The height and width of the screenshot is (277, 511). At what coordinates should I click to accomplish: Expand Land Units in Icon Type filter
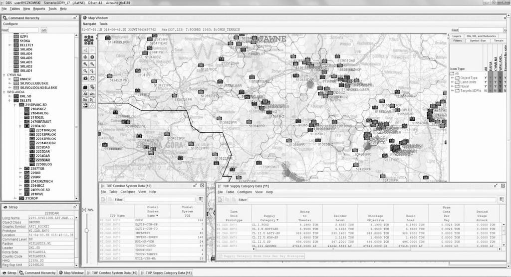point(452,82)
